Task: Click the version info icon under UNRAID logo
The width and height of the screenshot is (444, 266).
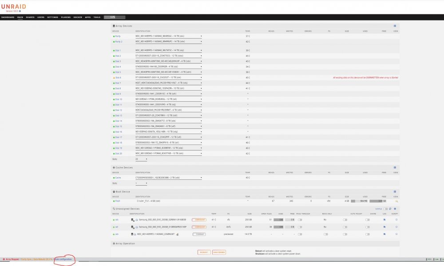Action: click(20, 12)
